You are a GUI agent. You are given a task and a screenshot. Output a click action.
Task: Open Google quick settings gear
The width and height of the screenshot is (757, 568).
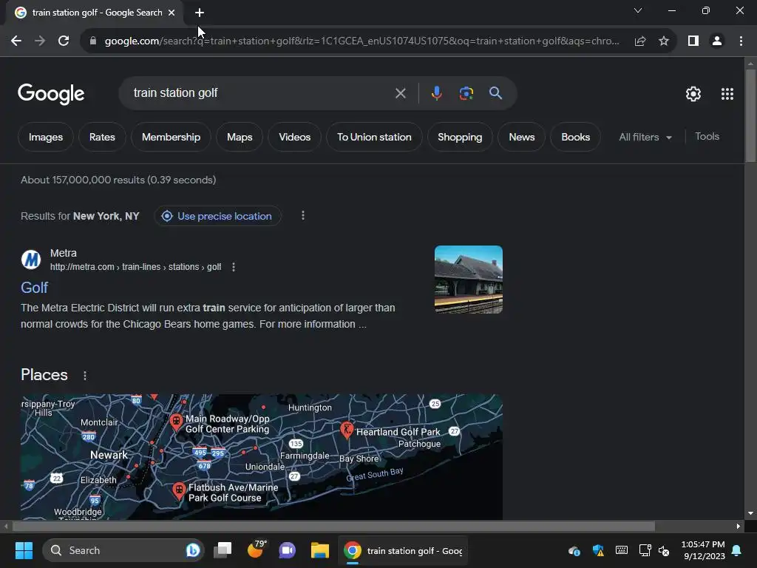pyautogui.click(x=693, y=94)
